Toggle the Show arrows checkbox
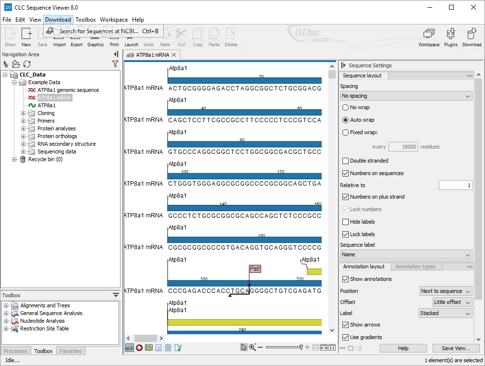This screenshot has height=366, width=485. point(345,325)
